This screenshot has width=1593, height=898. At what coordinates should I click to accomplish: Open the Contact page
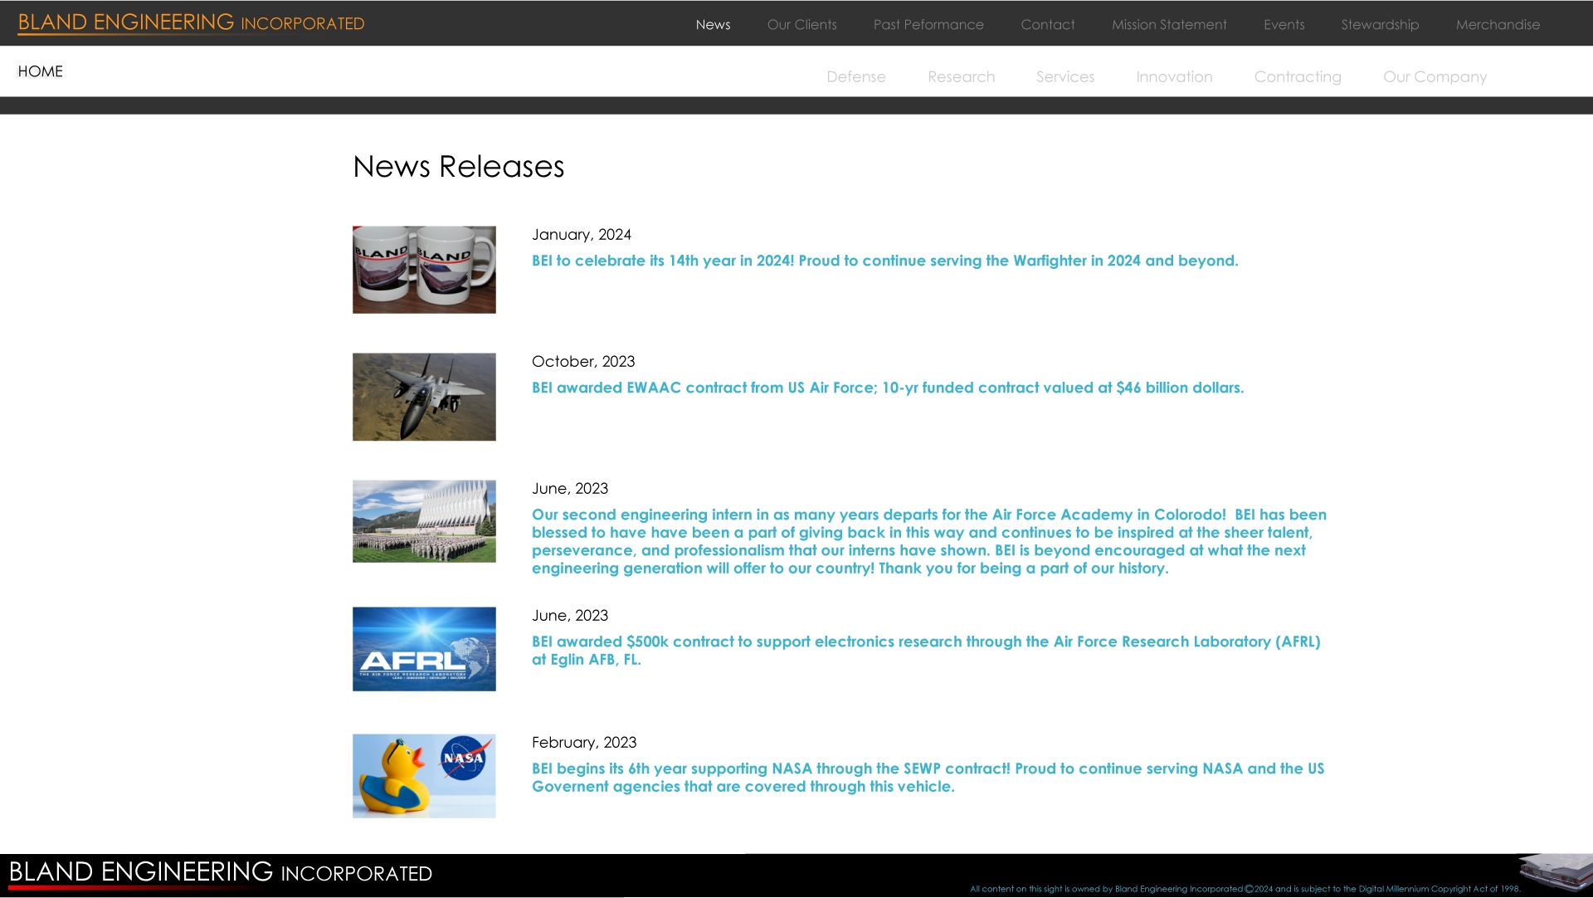1047,25
